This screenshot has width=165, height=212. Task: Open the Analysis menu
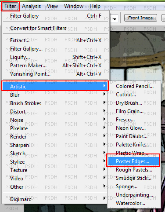click(x=31, y=6)
